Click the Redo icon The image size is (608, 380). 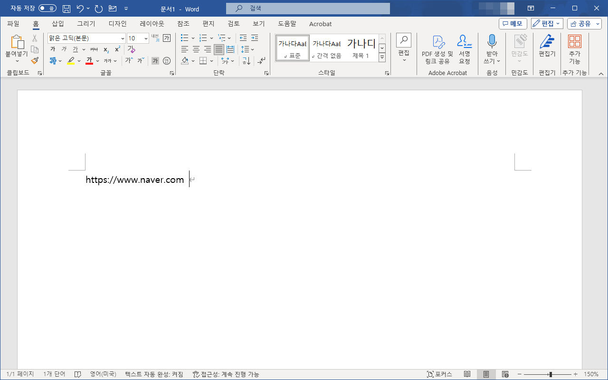click(98, 9)
